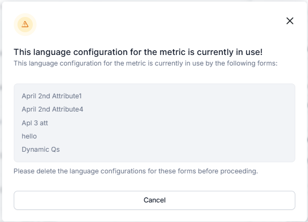Click the Dynamic Qs form entry

pyautogui.click(x=41, y=150)
